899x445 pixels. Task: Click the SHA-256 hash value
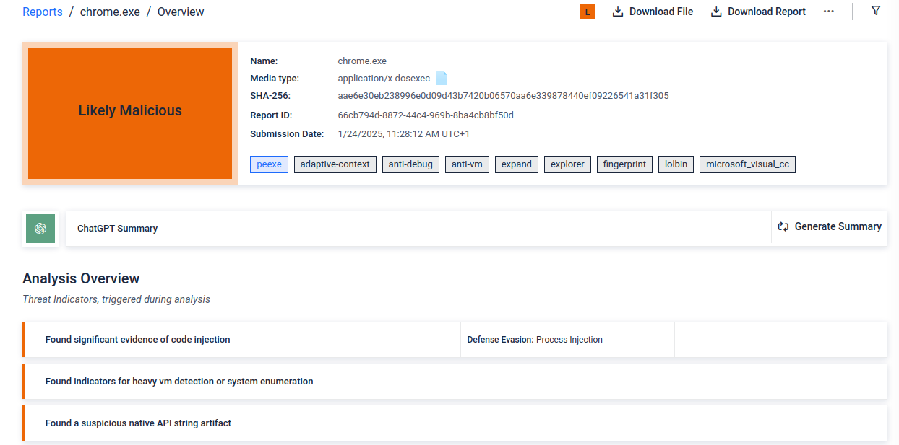[x=503, y=96]
